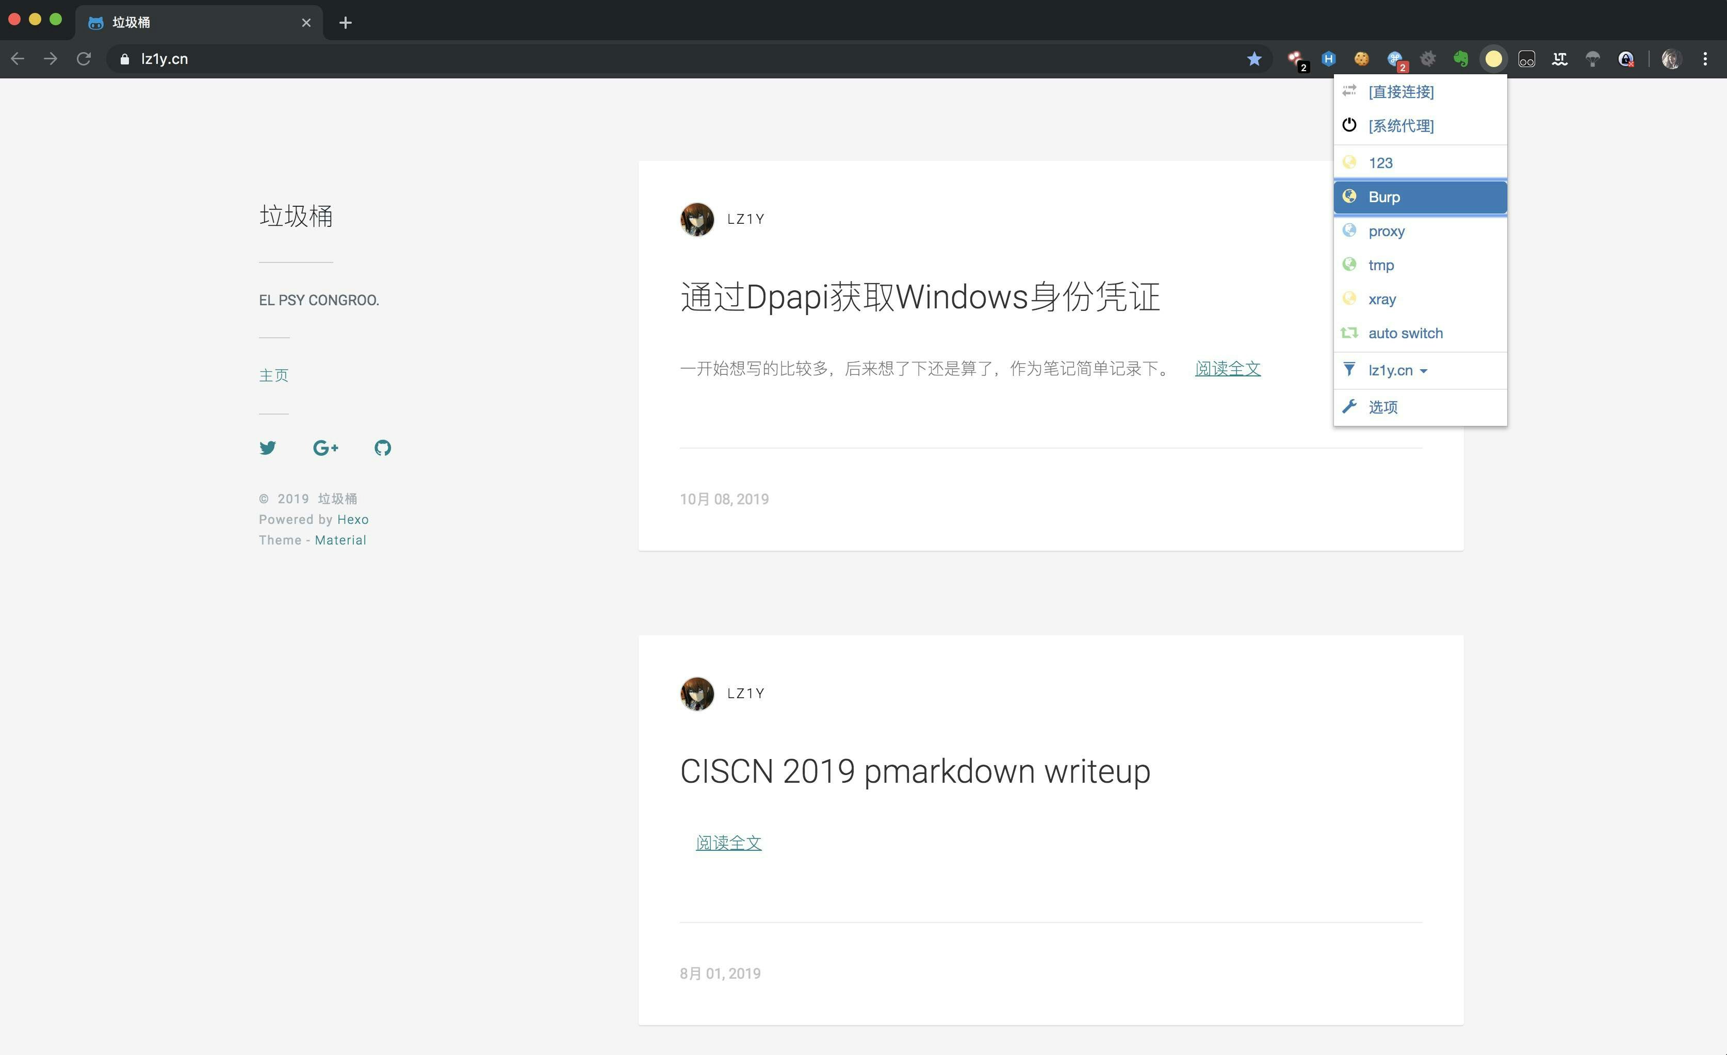Open the Chrome profile avatar menu
Viewport: 1727px width, 1055px height.
1671,59
